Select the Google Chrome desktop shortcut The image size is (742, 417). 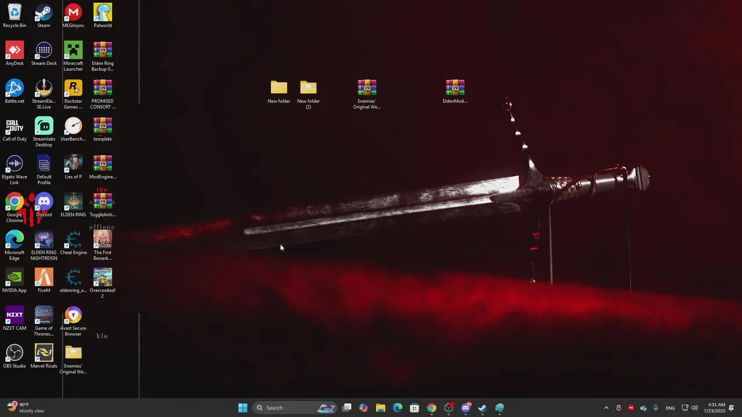tap(14, 208)
